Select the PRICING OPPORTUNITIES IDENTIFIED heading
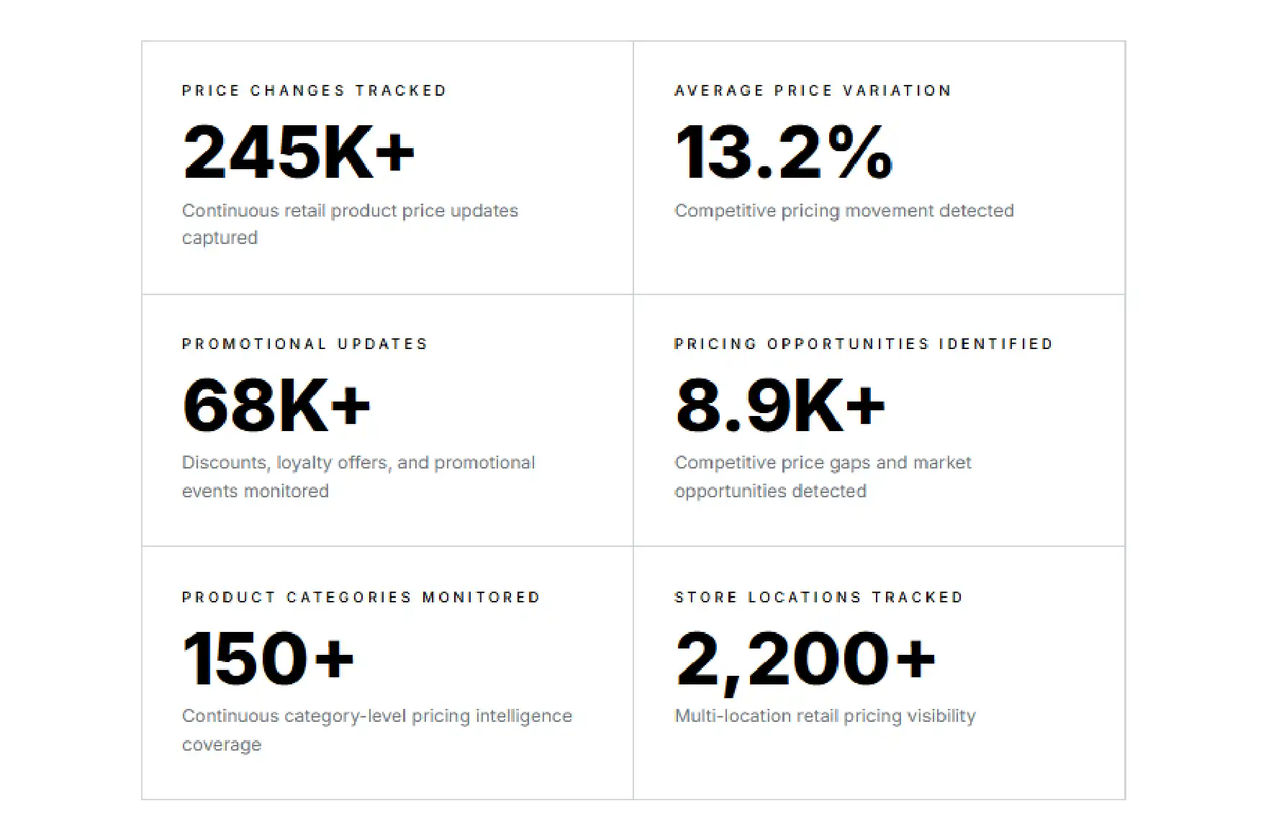 (x=864, y=344)
